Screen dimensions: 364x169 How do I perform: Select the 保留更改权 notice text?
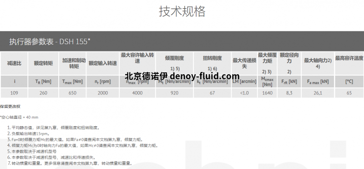10,107
